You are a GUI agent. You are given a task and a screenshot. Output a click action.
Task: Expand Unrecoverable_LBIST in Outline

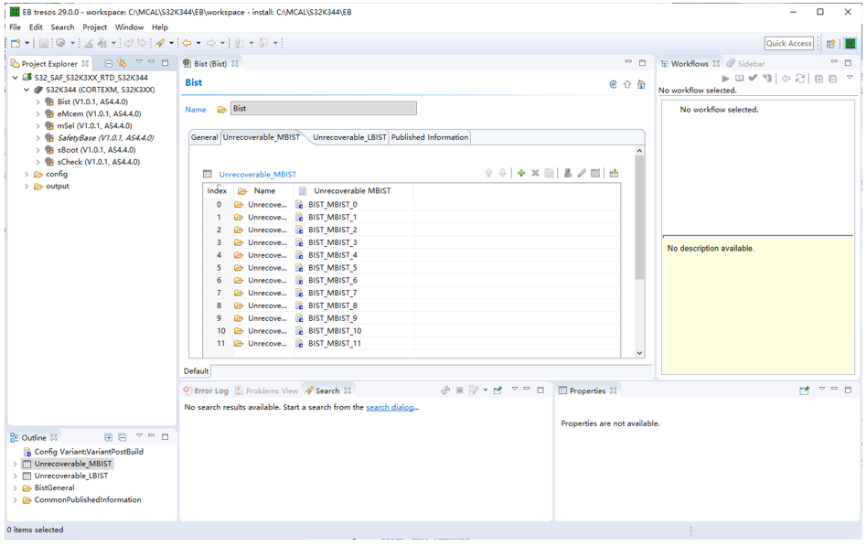[x=15, y=476]
